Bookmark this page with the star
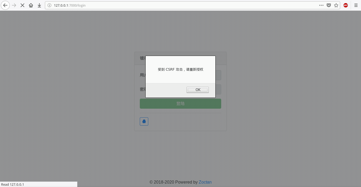Screen dimensions: 361x187 tap(336, 5)
